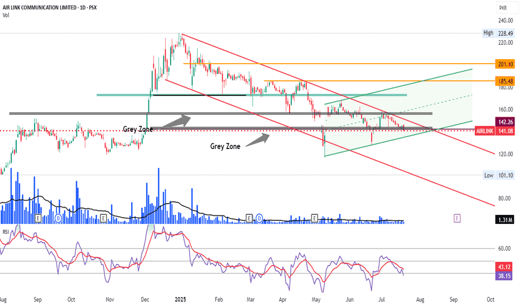Image resolution: width=520 pixels, height=307 pixels.
Task: Click the 1.31M volume value label
Action: 505,219
